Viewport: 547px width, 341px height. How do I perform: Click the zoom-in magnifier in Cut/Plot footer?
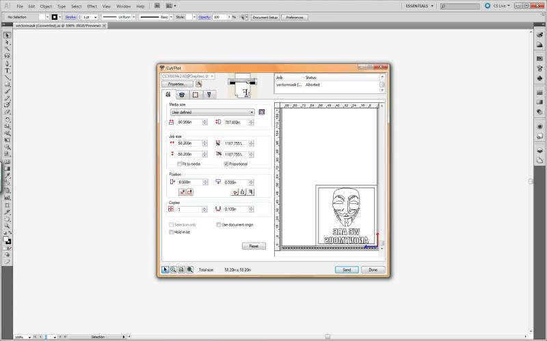pos(173,269)
